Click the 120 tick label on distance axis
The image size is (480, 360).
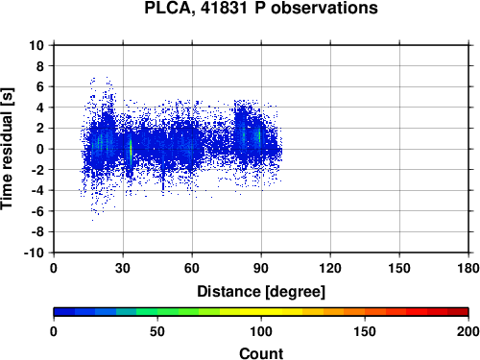[x=330, y=268]
